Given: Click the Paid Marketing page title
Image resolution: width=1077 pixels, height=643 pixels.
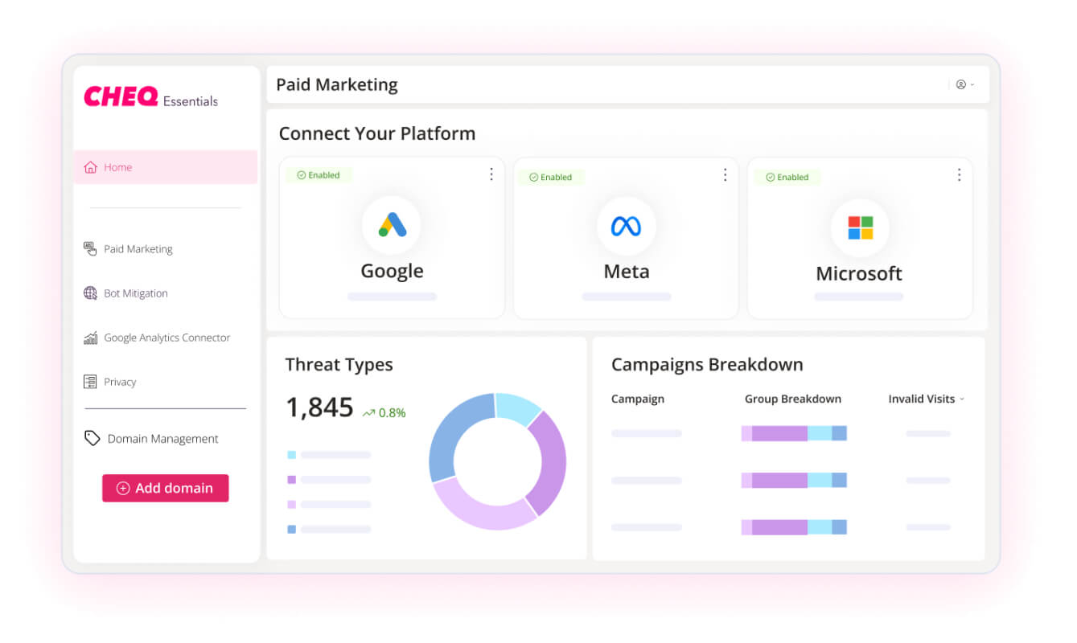Looking at the screenshot, I should 337,84.
